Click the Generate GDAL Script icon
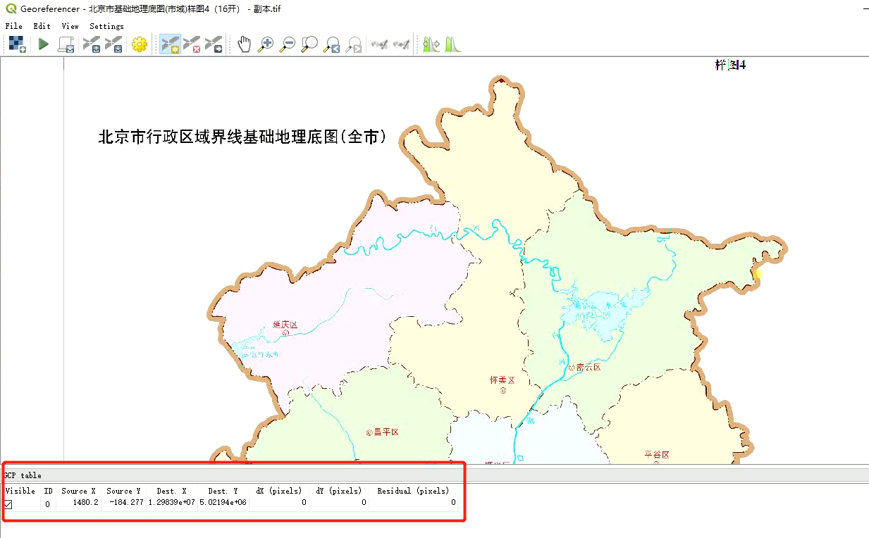 [66, 44]
